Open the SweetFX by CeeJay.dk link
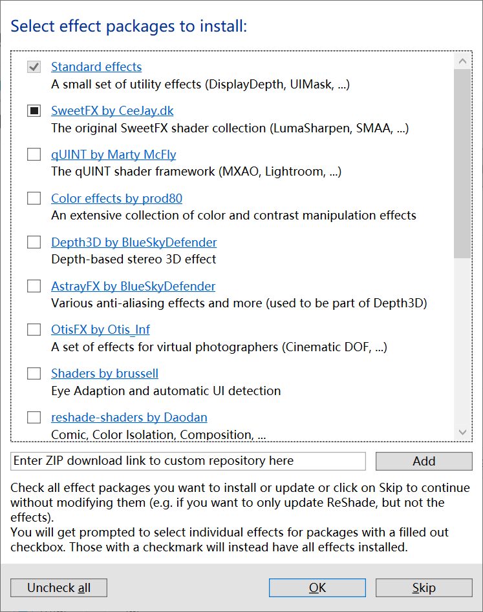 point(113,111)
